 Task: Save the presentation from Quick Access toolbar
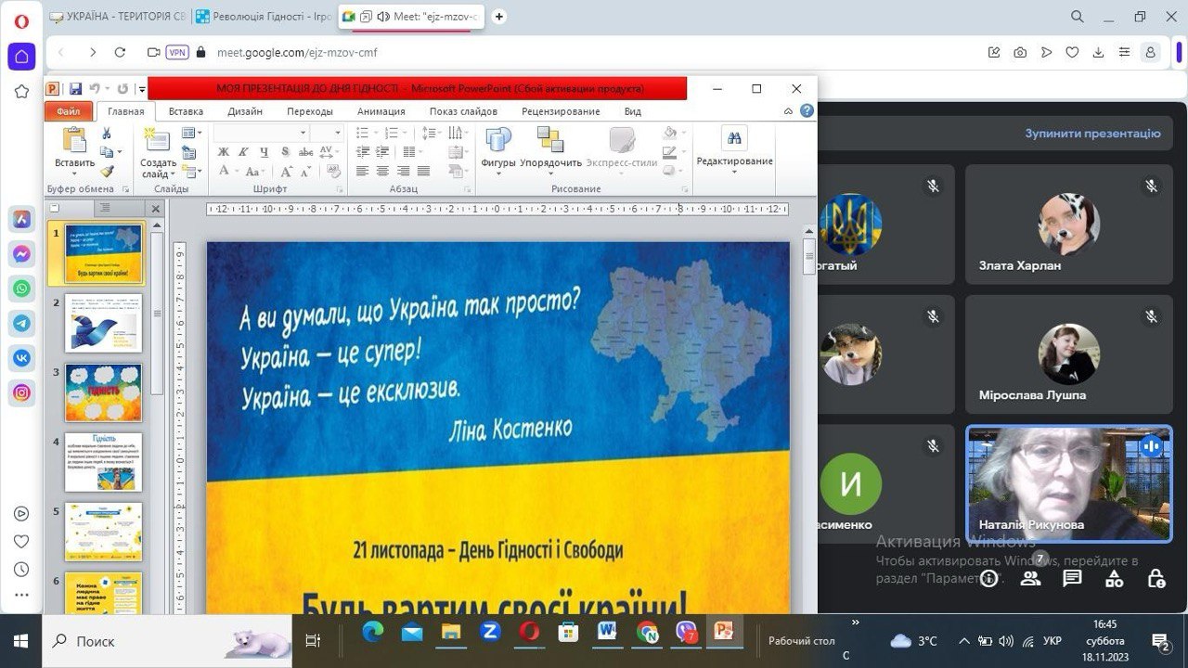click(75, 89)
